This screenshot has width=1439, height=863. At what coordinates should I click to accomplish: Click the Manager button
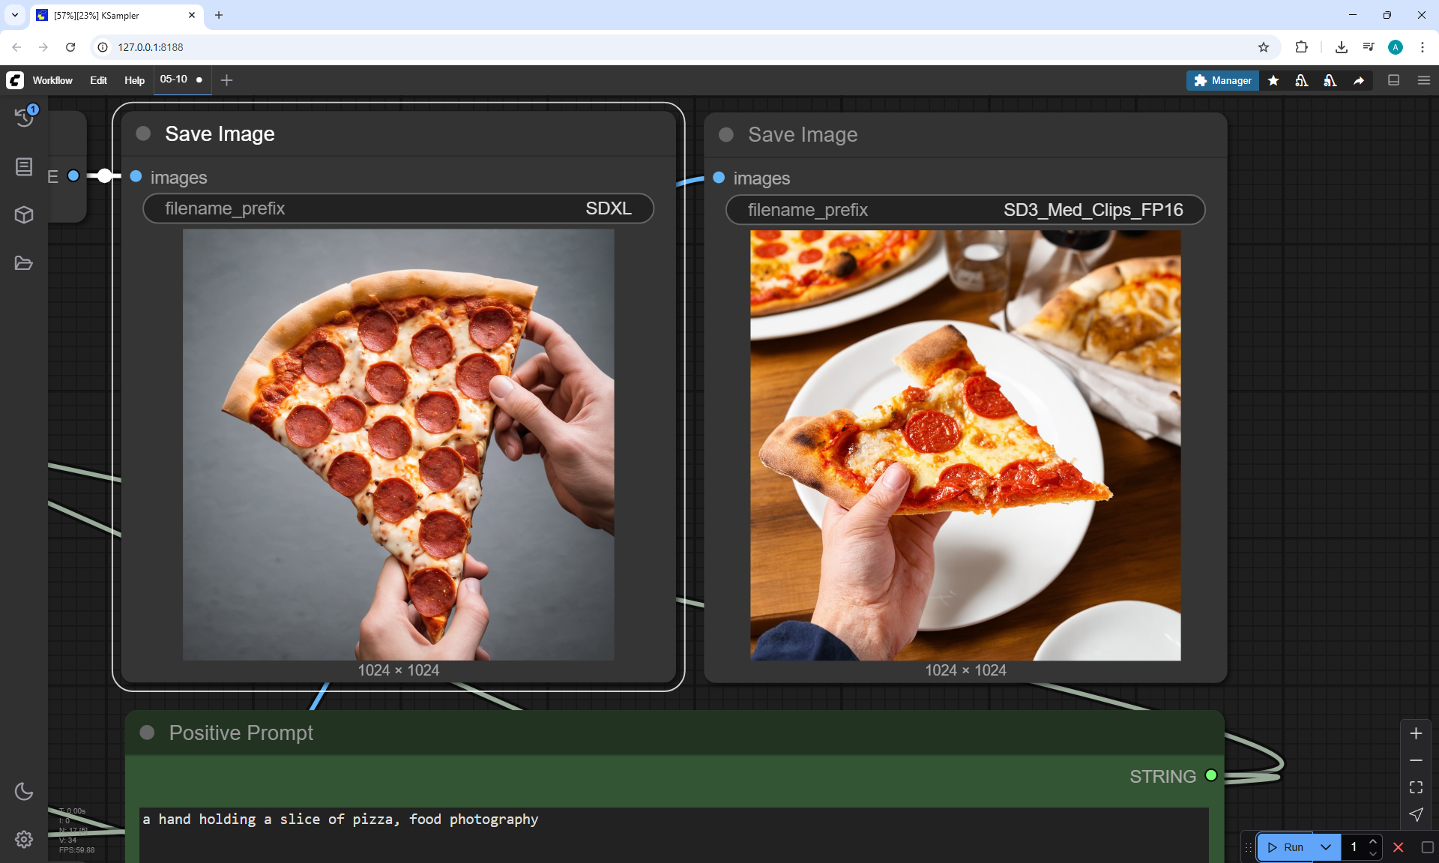point(1222,80)
